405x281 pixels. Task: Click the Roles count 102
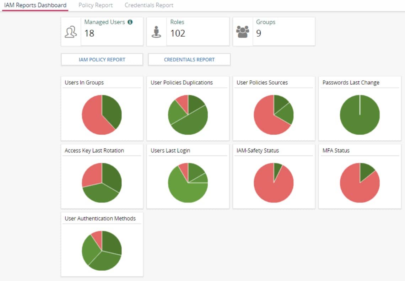178,33
